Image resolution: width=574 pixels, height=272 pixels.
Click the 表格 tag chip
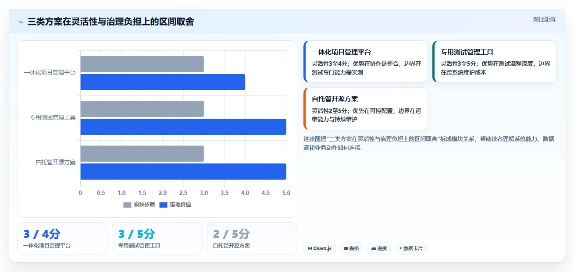pos(351,248)
